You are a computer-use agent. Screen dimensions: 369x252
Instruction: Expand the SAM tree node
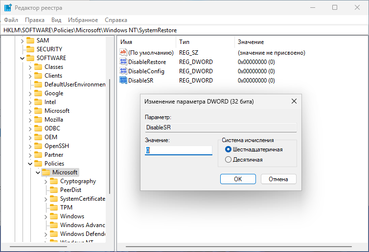pos(22,41)
